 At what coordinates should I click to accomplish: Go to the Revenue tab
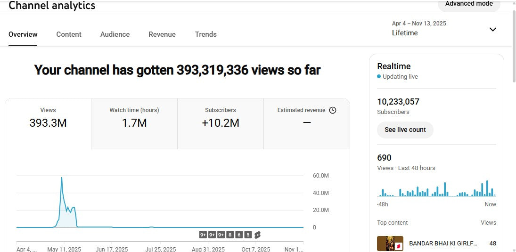point(162,34)
